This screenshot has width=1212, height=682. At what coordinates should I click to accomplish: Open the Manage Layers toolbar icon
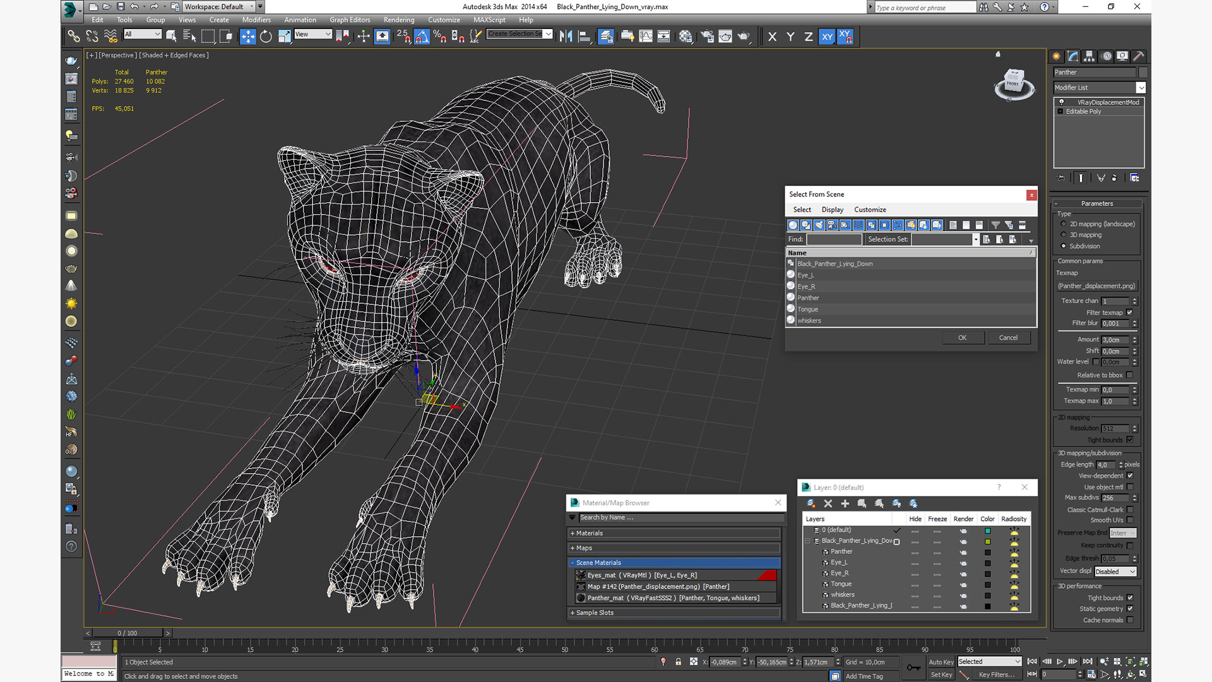[x=606, y=36]
